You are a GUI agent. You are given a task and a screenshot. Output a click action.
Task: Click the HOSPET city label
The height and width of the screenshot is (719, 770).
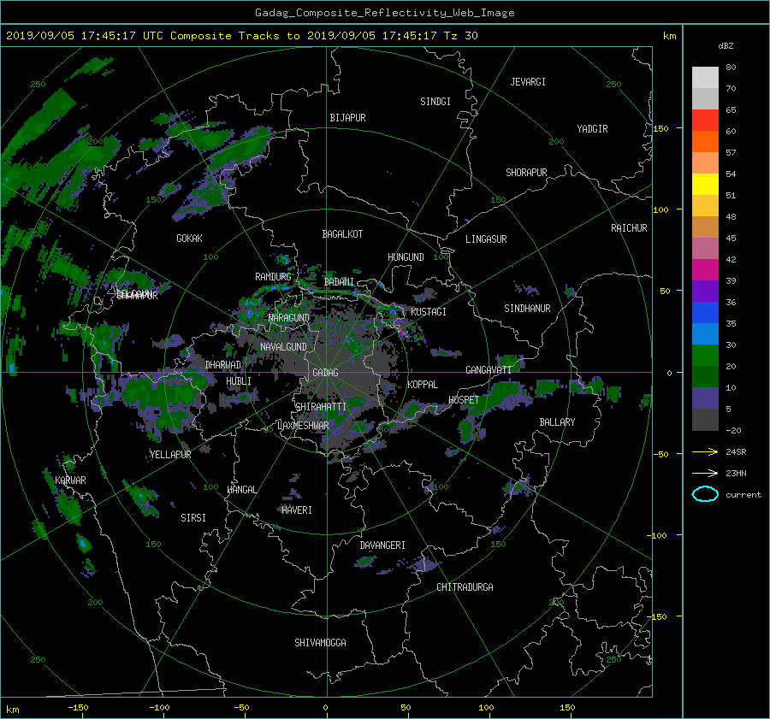coord(464,400)
